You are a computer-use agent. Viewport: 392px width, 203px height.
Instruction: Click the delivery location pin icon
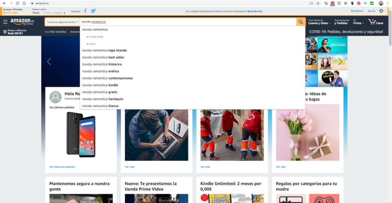point(5,32)
